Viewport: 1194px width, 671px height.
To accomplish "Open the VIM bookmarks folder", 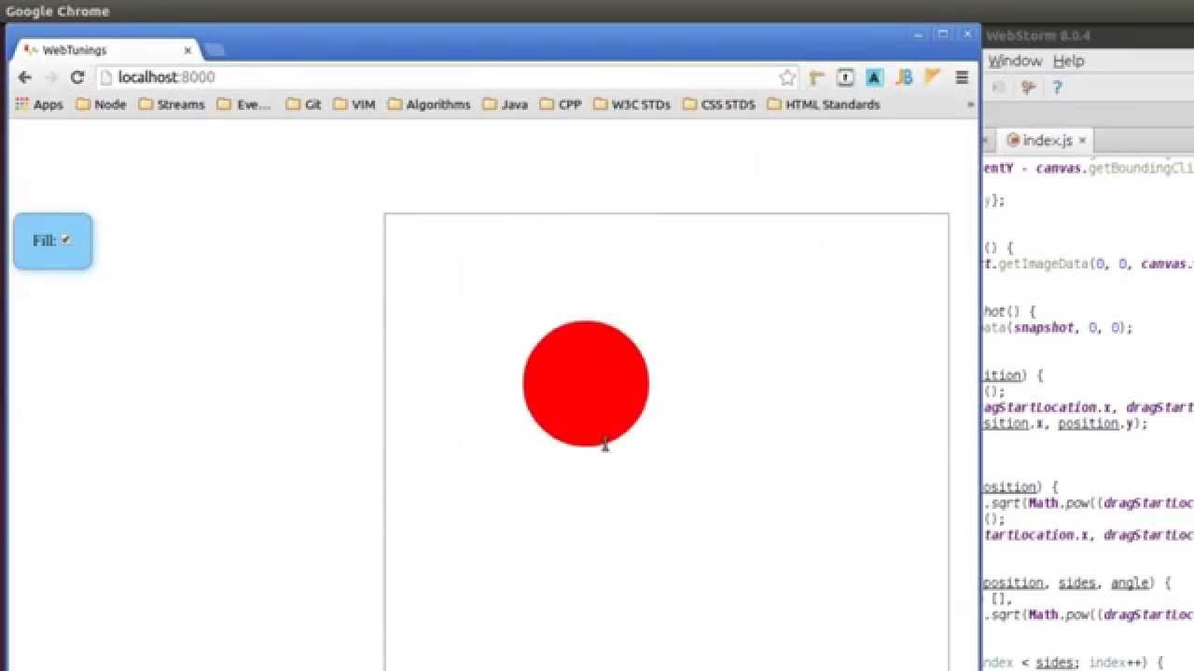I will pos(354,104).
